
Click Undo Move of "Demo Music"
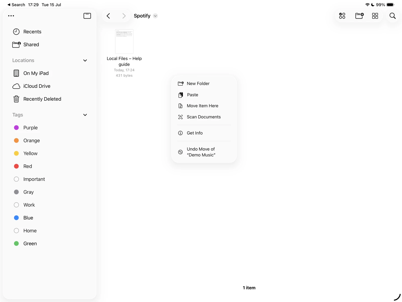(201, 152)
